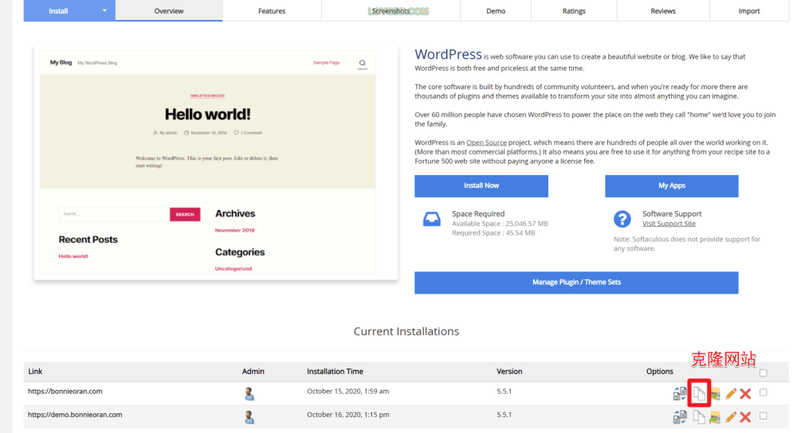Click version 5.5.1 in bonnieoran.com row
Viewport: 797px width, 433px height.
[x=505, y=392]
